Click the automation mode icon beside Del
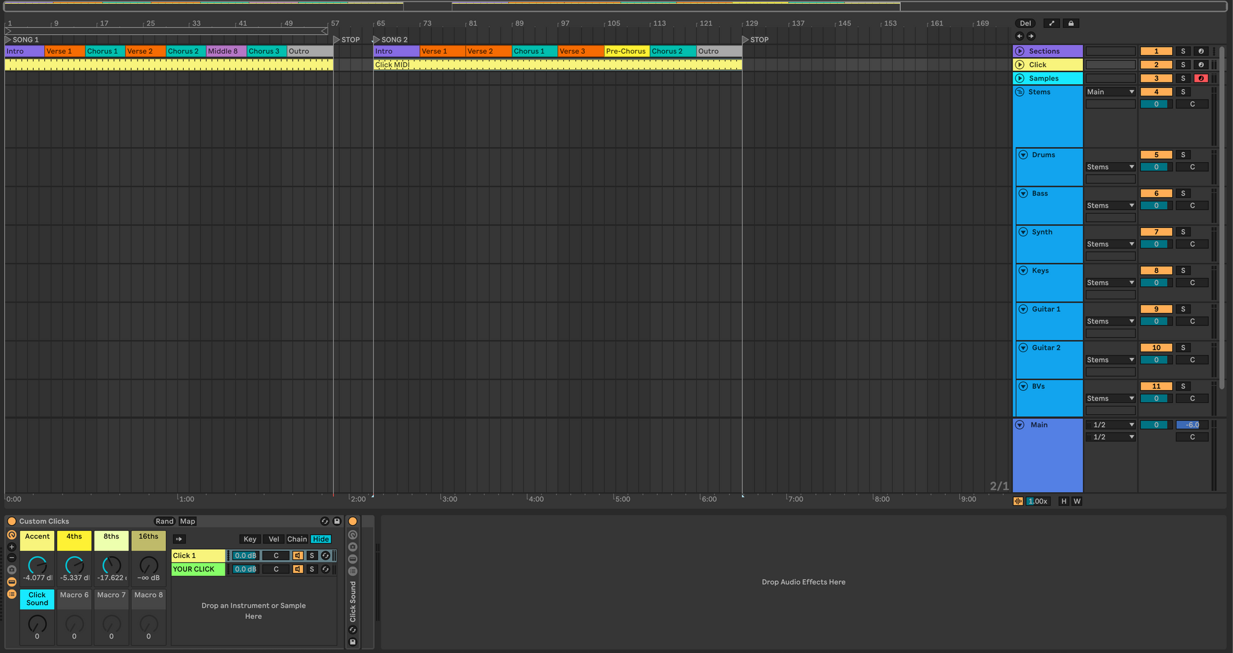This screenshot has width=1233, height=653. coord(1052,23)
